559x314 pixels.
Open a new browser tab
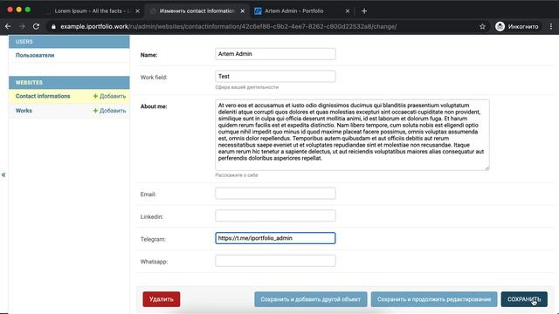(x=364, y=11)
